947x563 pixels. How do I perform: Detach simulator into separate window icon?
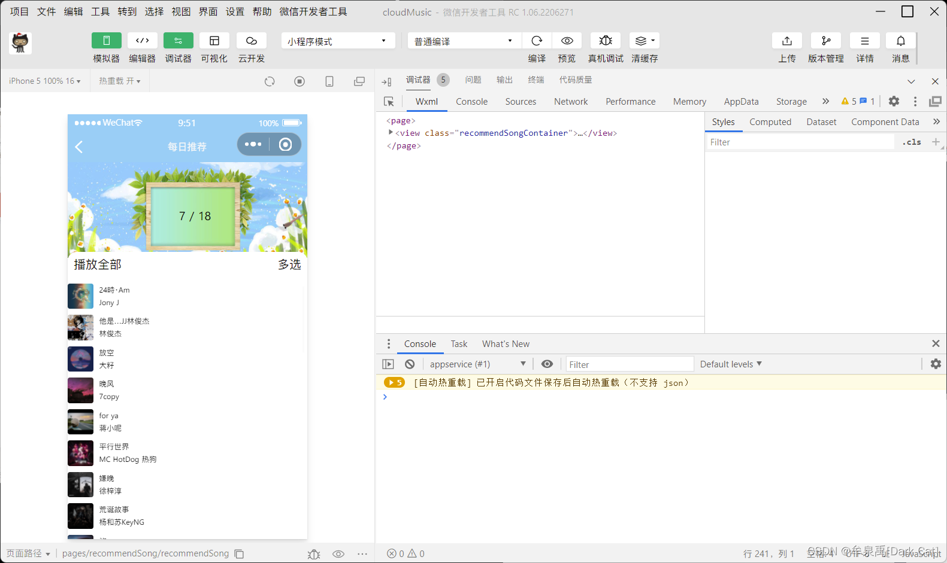click(359, 81)
